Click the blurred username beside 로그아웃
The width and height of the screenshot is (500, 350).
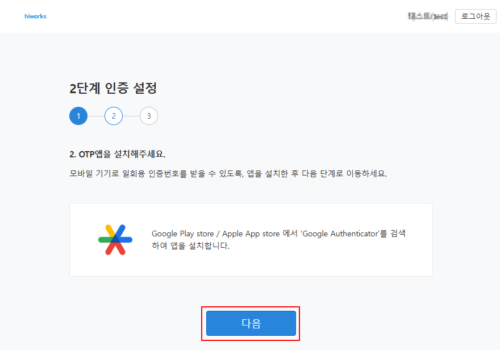tap(428, 16)
